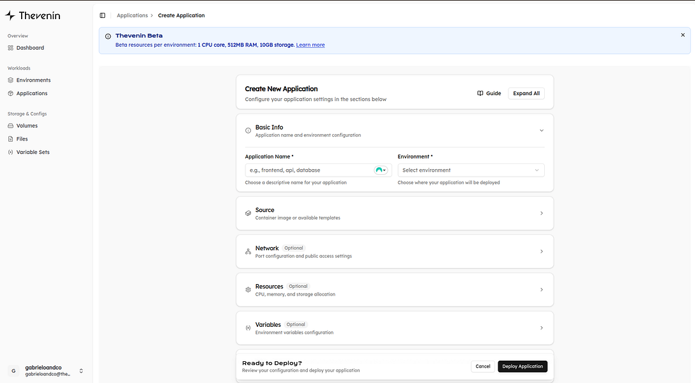This screenshot has width=695, height=383.
Task: Click the Thevenin logo icon
Action: pos(10,15)
